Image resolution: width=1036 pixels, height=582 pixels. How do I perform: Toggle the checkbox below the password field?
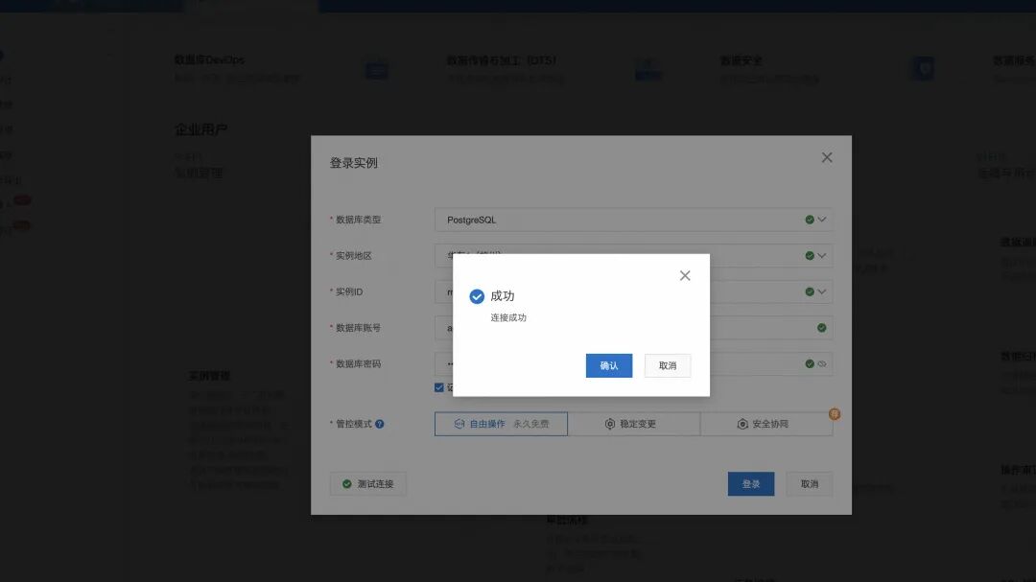click(x=438, y=387)
